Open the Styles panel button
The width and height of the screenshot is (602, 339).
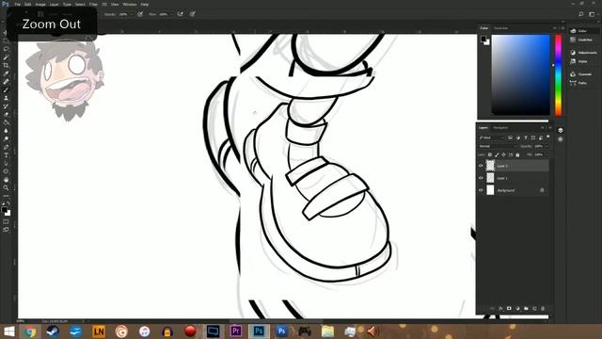[x=578, y=61]
